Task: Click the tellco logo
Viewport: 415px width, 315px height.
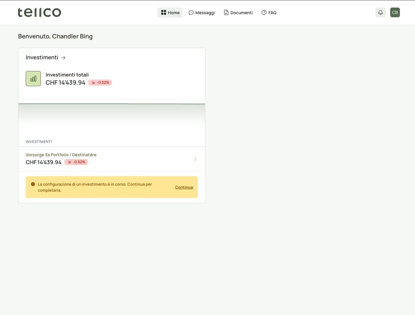Action: click(x=40, y=12)
